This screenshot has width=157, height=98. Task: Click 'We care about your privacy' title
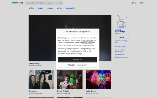[x=78, y=32]
